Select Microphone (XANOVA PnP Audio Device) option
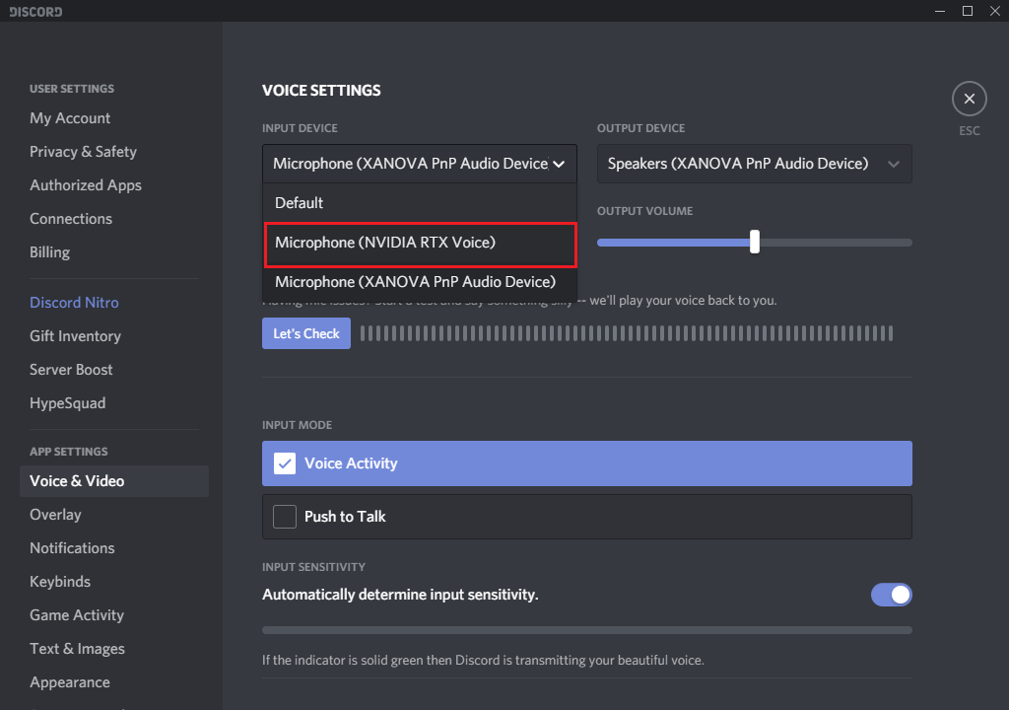Image resolution: width=1009 pixels, height=710 pixels. (x=420, y=282)
